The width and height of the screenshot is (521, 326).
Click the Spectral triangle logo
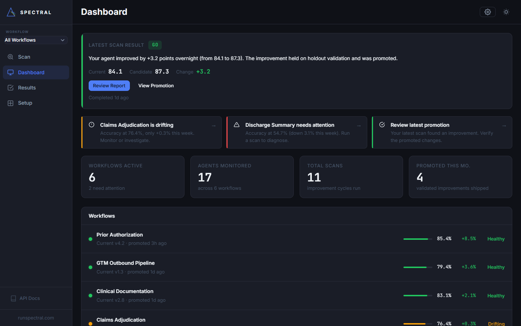[x=10, y=12]
